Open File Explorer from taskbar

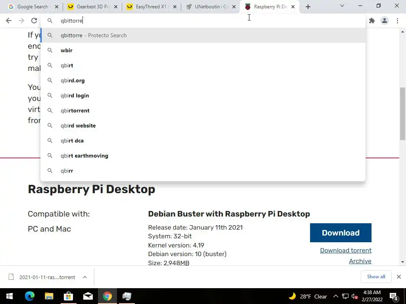pos(49,296)
